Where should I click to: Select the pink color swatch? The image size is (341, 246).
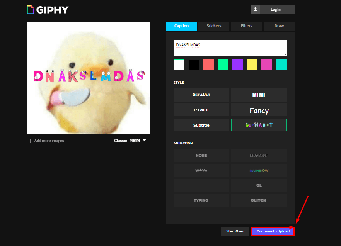tap(267, 65)
